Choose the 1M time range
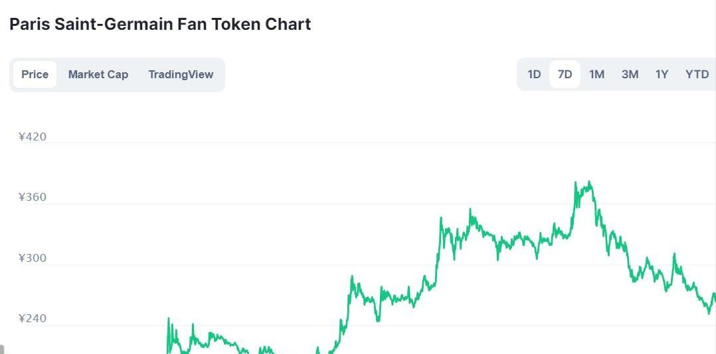Viewport: 716px width, 354px height. pyautogui.click(x=596, y=74)
